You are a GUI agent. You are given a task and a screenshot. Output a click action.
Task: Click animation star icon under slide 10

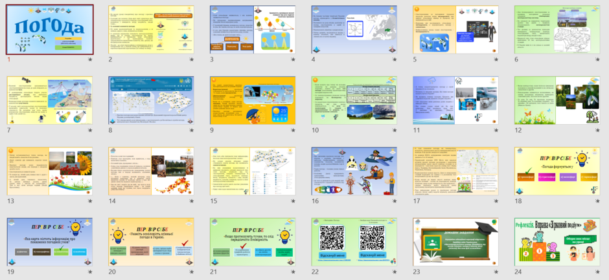pos(395,131)
